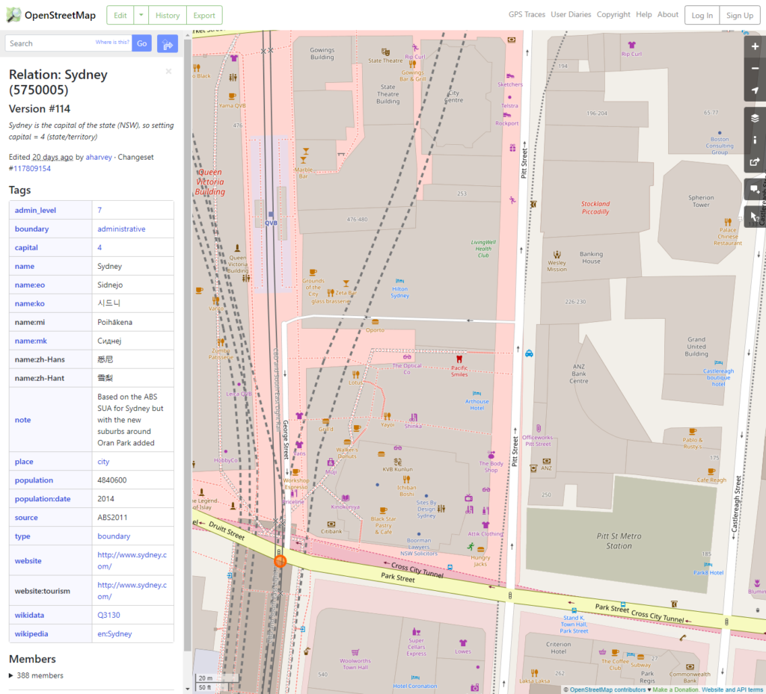The height and width of the screenshot is (694, 766).
Task: Click the Log In button
Action: click(702, 15)
